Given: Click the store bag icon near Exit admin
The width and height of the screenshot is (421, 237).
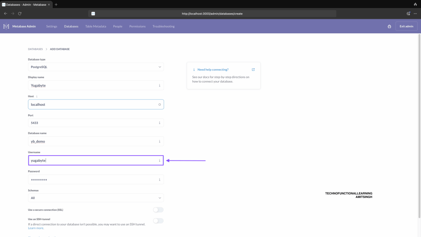Looking at the screenshot, I should click(389, 26).
